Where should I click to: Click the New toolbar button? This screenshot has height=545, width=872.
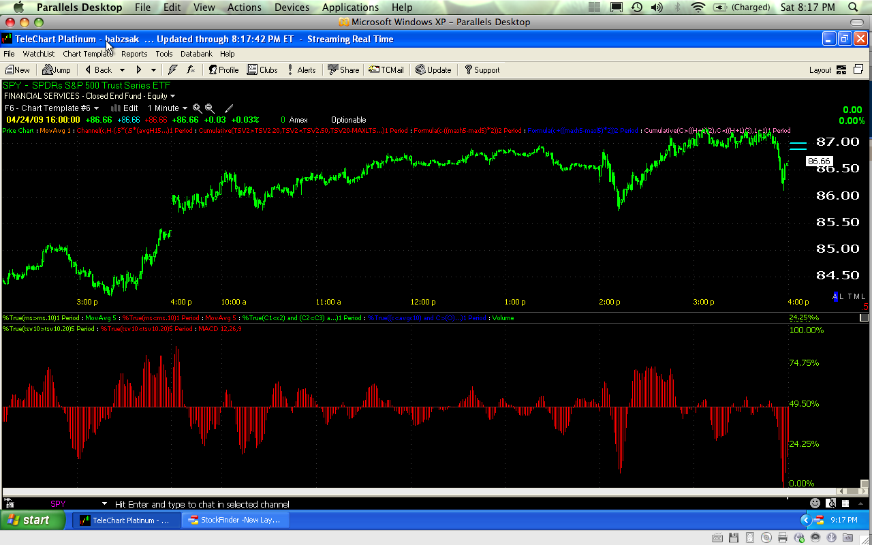pos(18,70)
